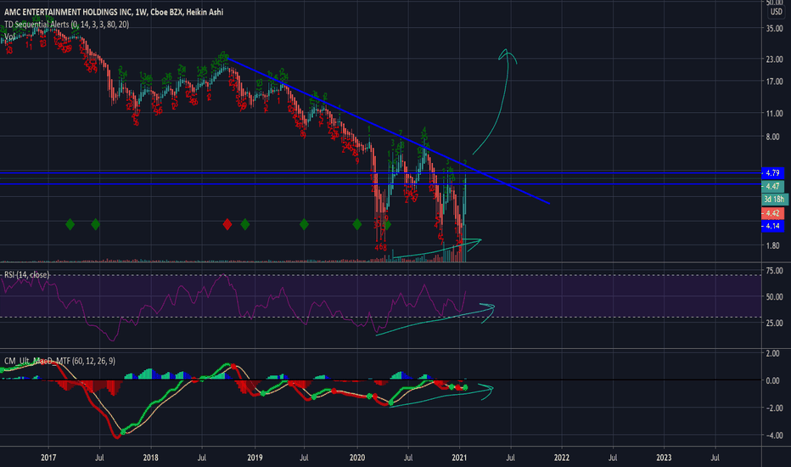
Task: Click the 3d 18h countdown label
Action: click(774, 200)
